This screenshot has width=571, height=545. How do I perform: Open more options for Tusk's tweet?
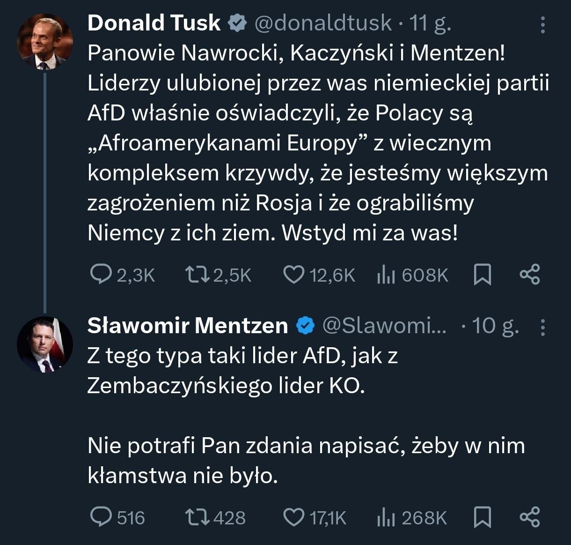pos(542,24)
